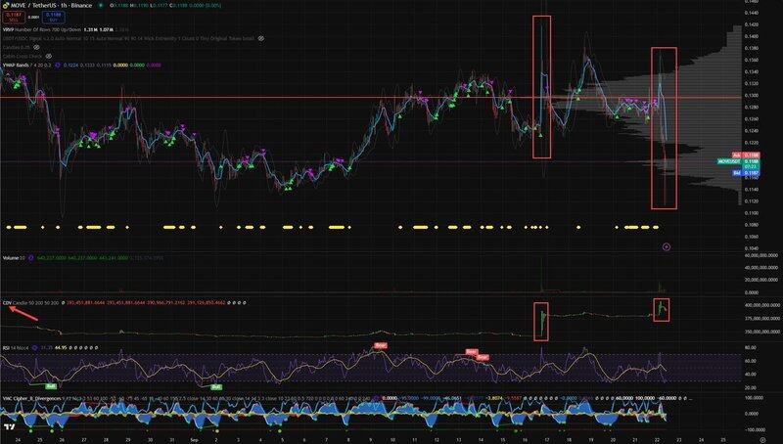Unhide the Cross Check indicator via eye icon
783x444 pixels.
tap(48, 56)
